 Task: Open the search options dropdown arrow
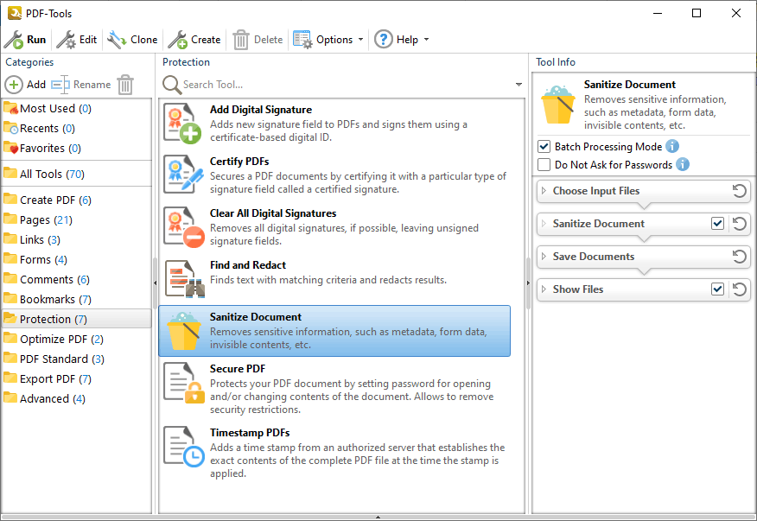[518, 85]
